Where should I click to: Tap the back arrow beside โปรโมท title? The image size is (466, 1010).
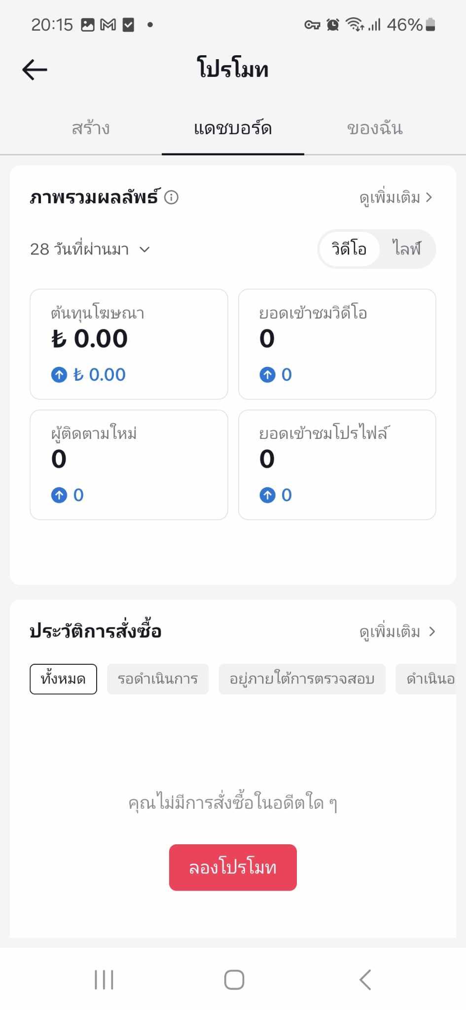(35, 70)
